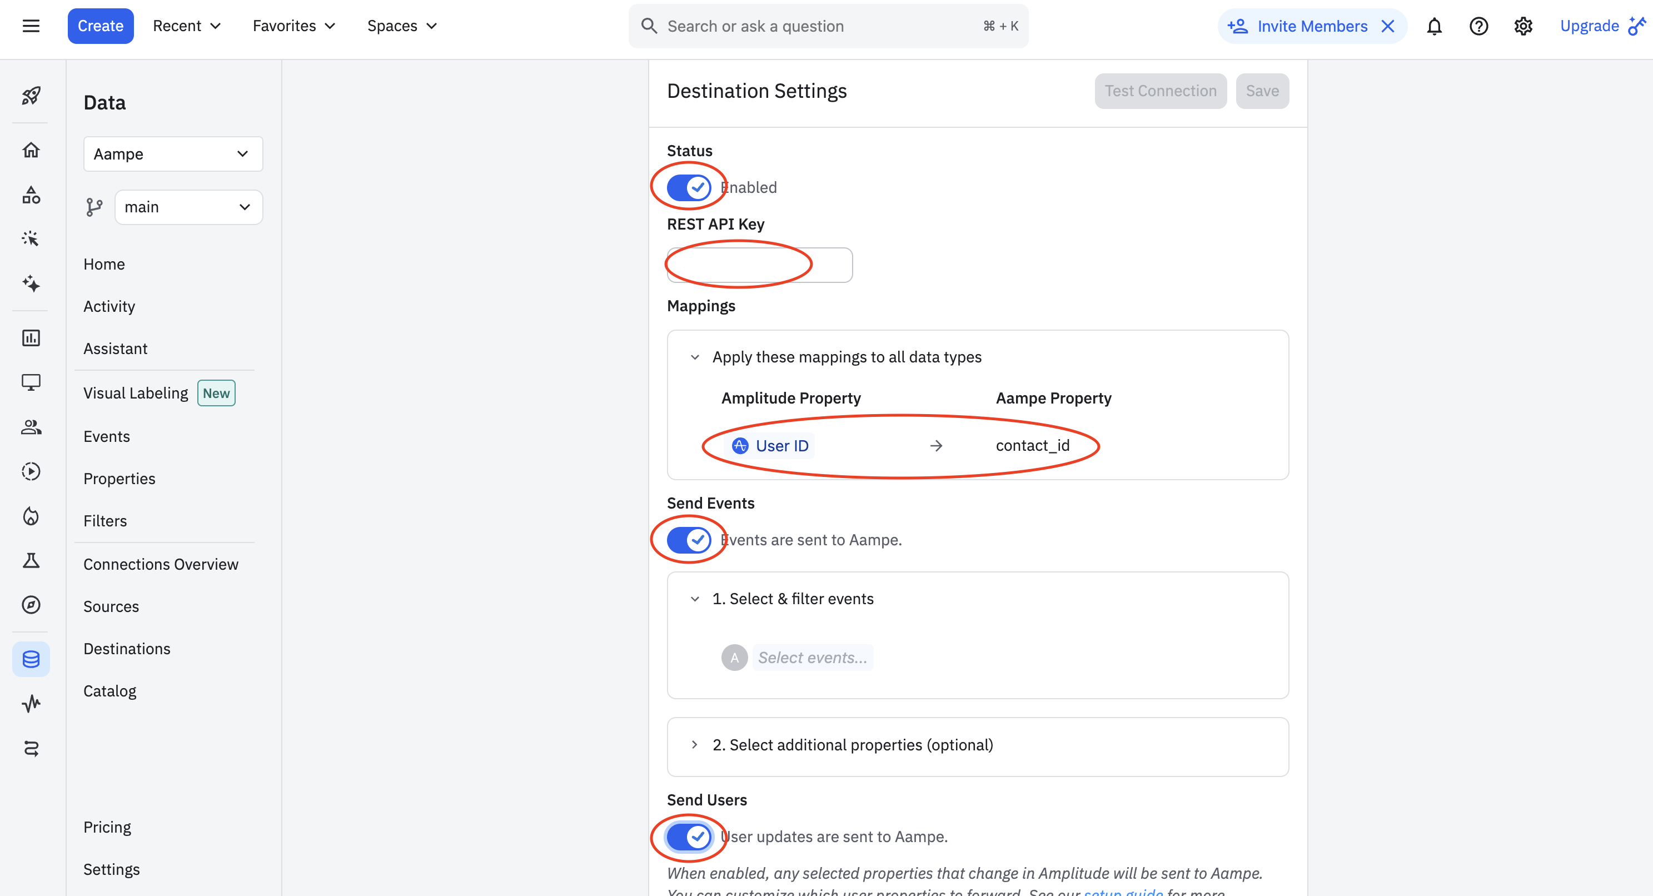Expand Select additional properties section
Screen dimensions: 1653x896
pos(852,744)
